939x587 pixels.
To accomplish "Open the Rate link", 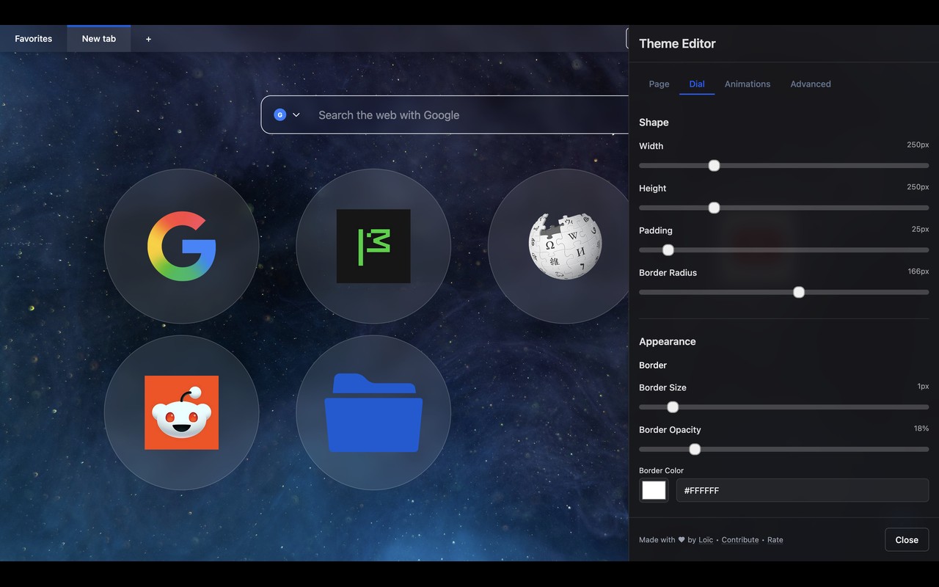I will pyautogui.click(x=775, y=539).
